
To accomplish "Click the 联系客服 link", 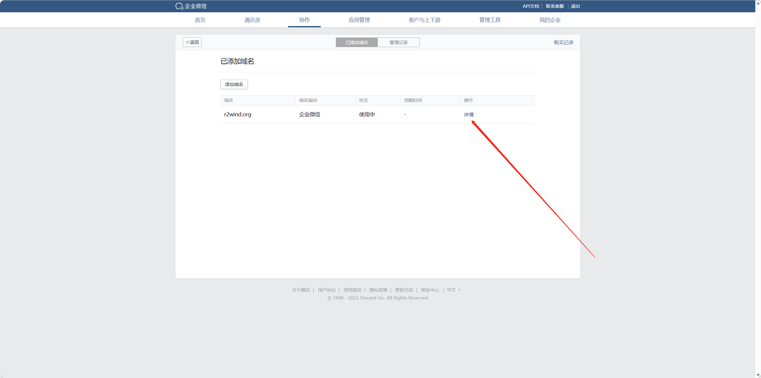I will pyautogui.click(x=555, y=6).
